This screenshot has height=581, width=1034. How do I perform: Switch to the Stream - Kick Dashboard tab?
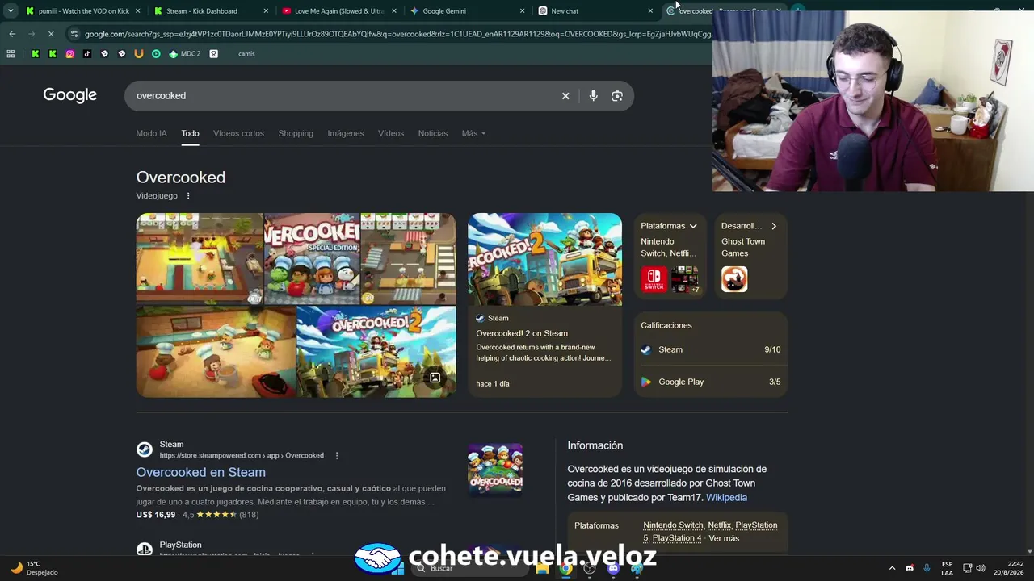[212, 11]
